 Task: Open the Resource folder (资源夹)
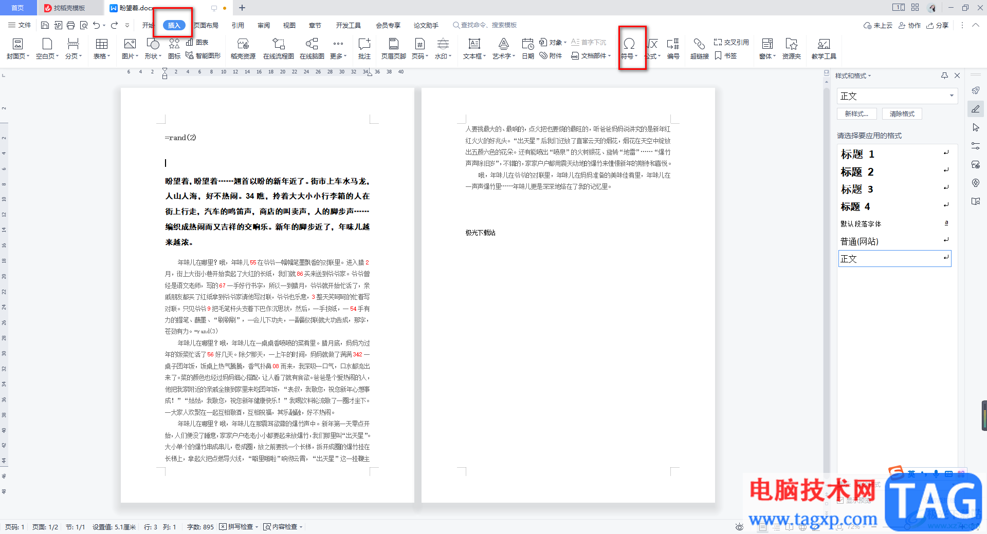[x=792, y=49]
